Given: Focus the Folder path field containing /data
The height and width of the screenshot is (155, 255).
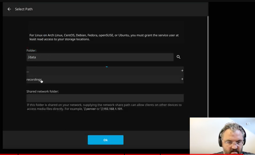Looking at the screenshot, I should [100, 57].
